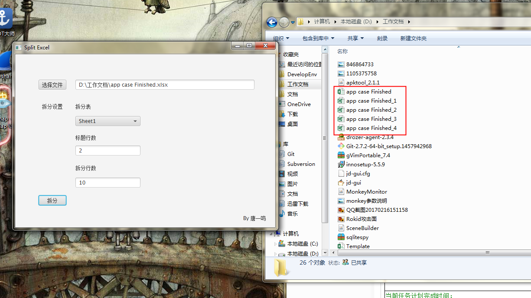Select the jd-gui application icon
The height and width of the screenshot is (298, 531).
pyautogui.click(x=341, y=183)
